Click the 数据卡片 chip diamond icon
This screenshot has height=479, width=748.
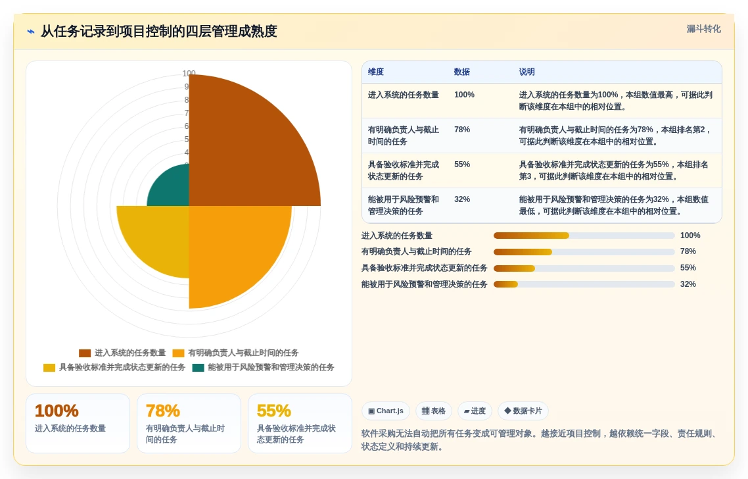click(x=507, y=411)
